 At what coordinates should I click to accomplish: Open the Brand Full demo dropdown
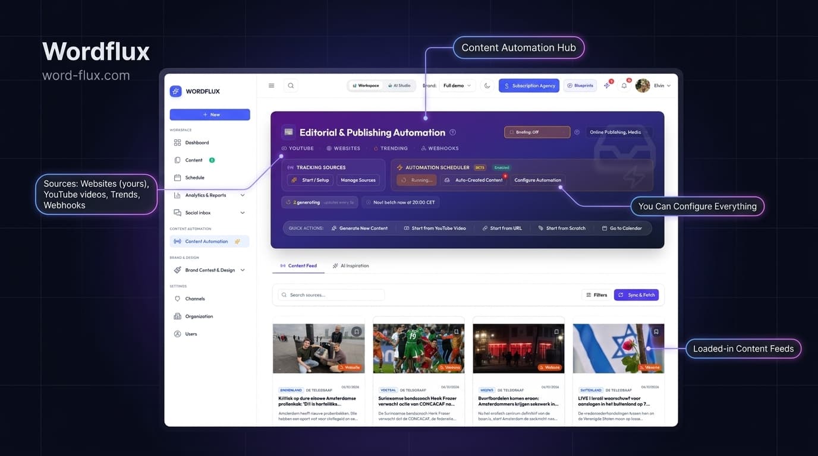(x=457, y=85)
